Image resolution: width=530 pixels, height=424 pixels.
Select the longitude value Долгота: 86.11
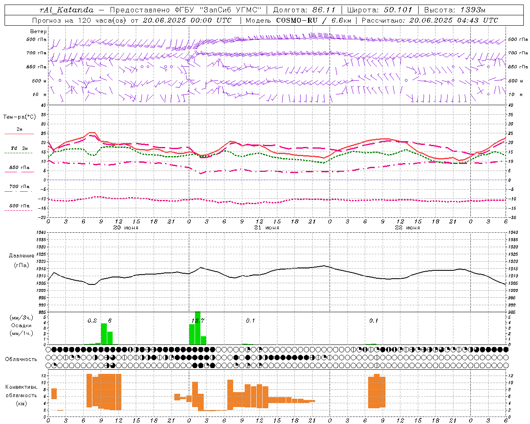[x=304, y=10]
